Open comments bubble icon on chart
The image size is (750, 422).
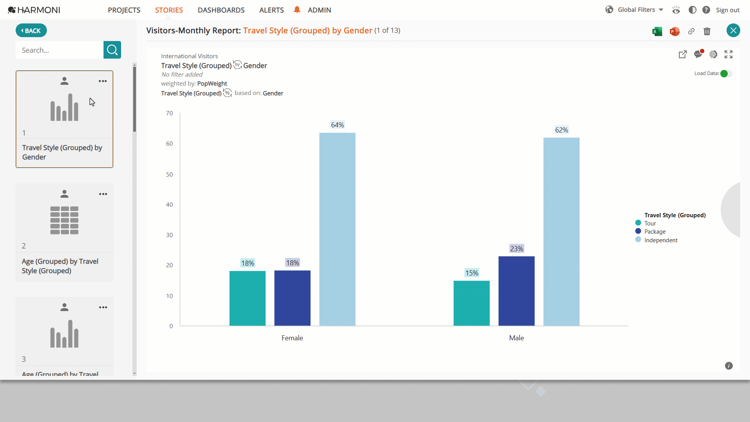point(698,54)
